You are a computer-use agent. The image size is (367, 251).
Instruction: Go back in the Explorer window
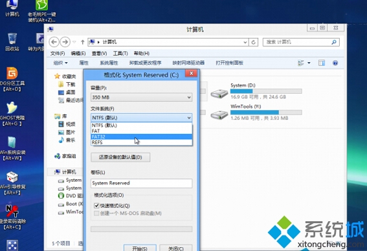(54, 42)
